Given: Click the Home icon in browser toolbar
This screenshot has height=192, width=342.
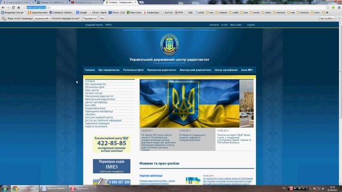Looking at the screenshot, I should (x=19, y=7).
